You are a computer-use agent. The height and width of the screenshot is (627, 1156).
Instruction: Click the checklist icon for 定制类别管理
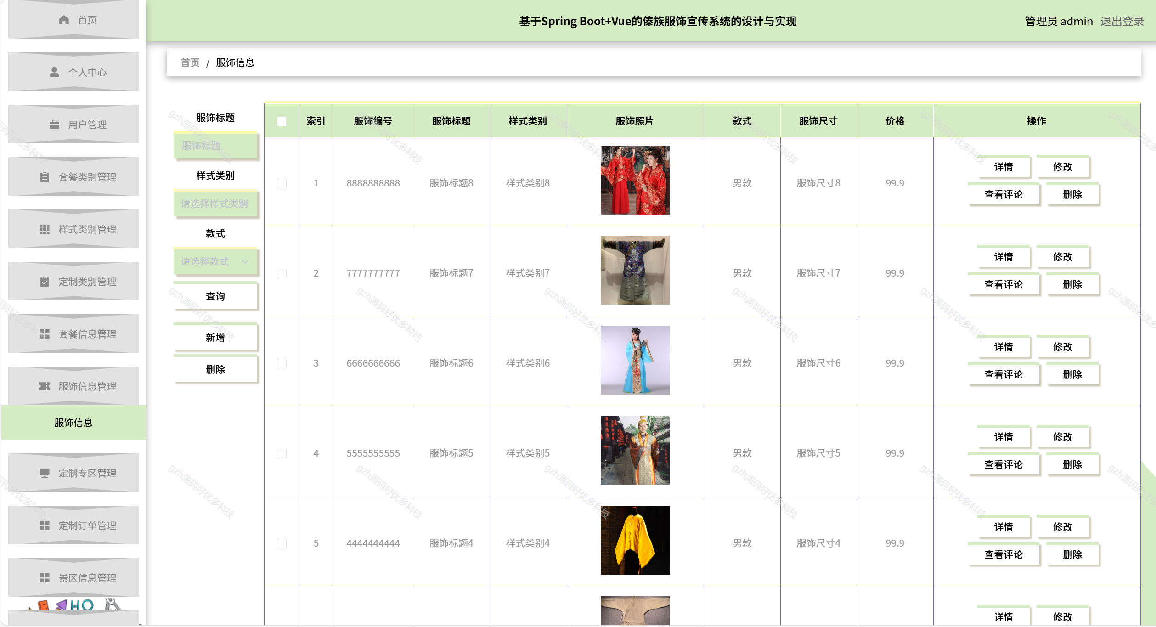(x=45, y=282)
